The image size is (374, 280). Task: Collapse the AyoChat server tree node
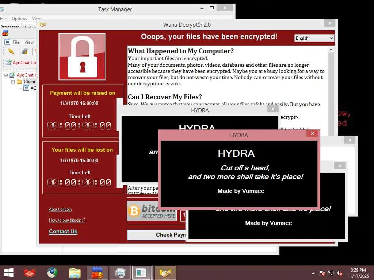click(x=6, y=75)
